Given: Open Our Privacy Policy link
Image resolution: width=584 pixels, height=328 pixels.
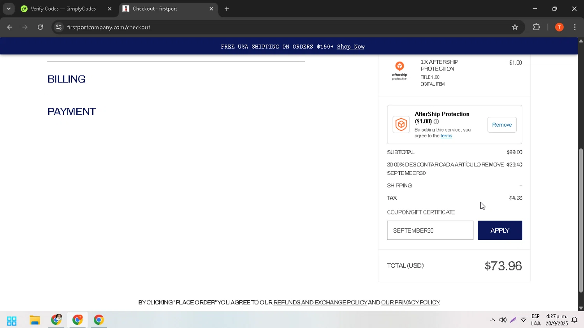Looking at the screenshot, I should click(410, 302).
